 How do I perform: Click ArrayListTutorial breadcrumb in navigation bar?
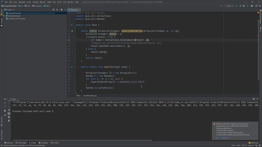tap(9, 6)
